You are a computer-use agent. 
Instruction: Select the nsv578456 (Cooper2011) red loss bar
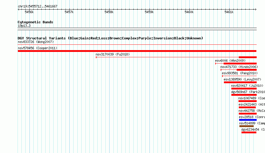tap(137, 51)
